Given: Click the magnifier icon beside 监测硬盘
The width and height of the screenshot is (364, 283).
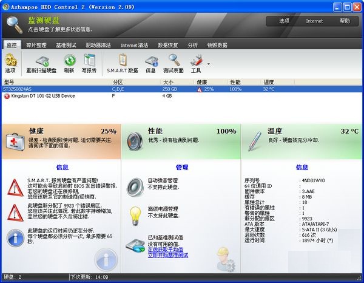Looking at the screenshot, I should 15,25.
